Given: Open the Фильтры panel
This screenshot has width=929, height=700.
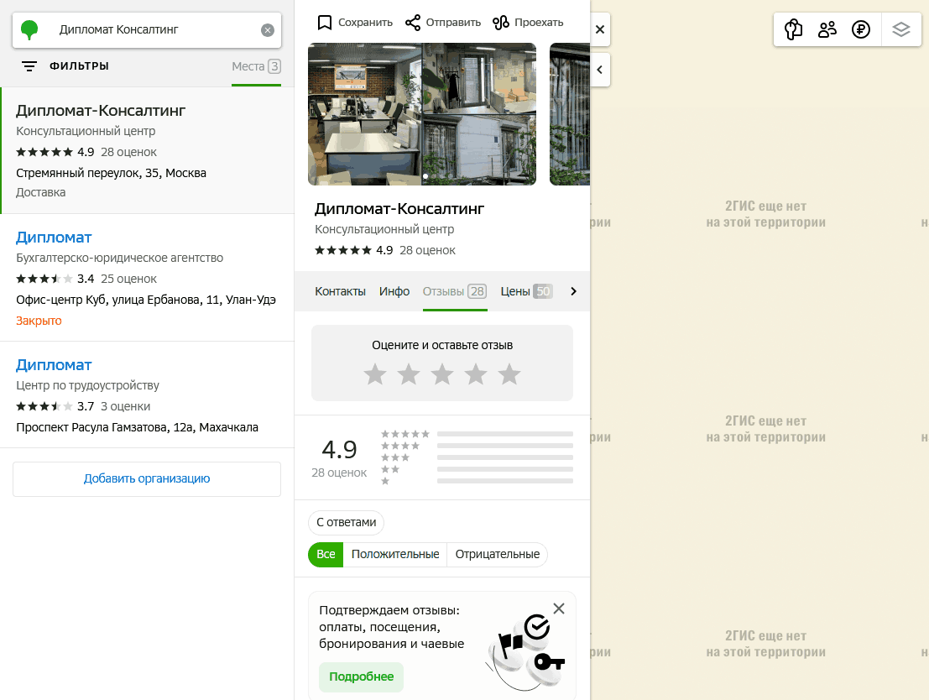Looking at the screenshot, I should [65, 66].
